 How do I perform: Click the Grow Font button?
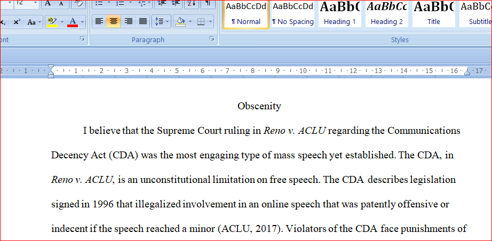47,3
